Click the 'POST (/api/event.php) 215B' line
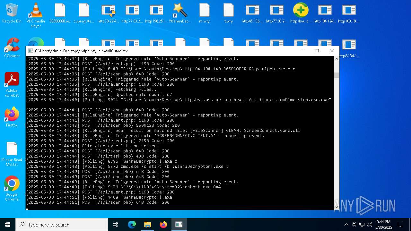411x231 pixels. (100, 141)
